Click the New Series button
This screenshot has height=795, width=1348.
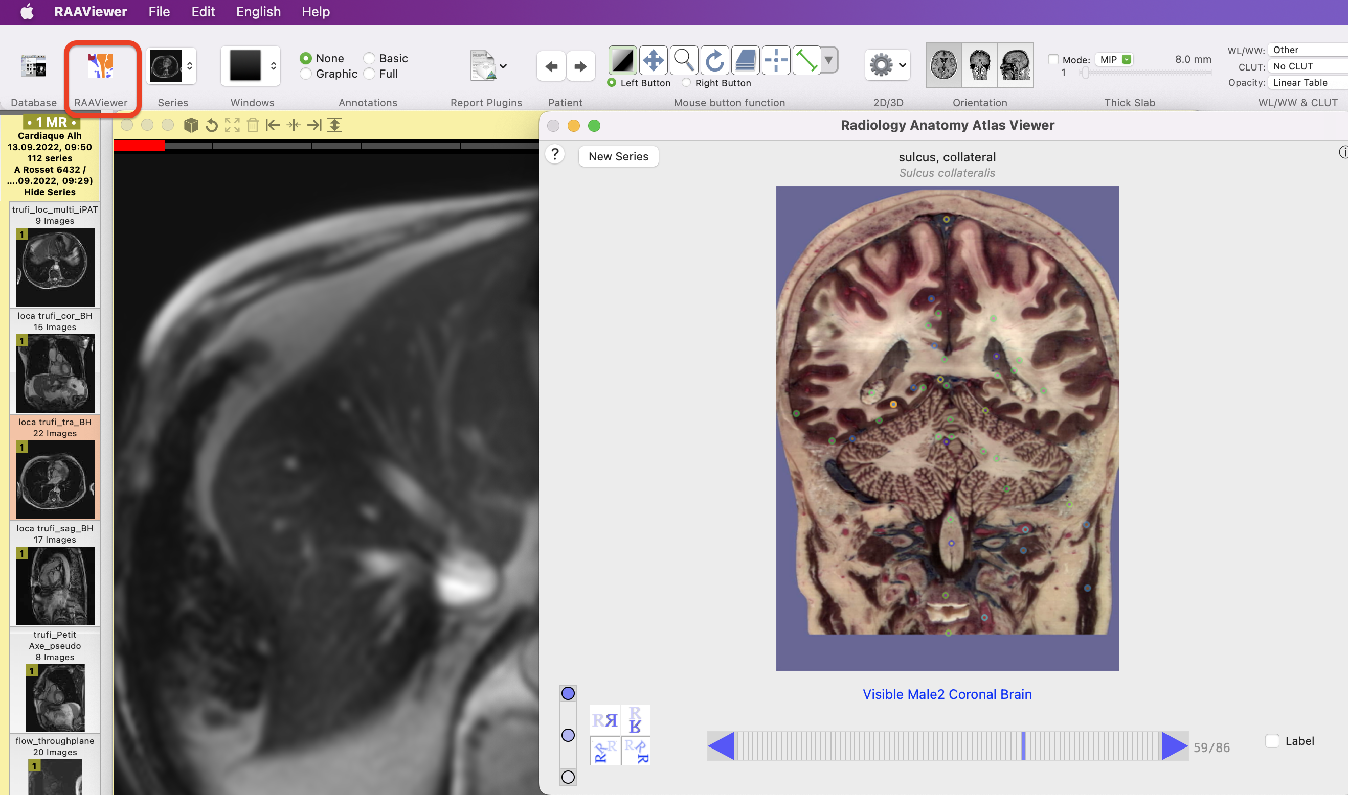(618, 156)
